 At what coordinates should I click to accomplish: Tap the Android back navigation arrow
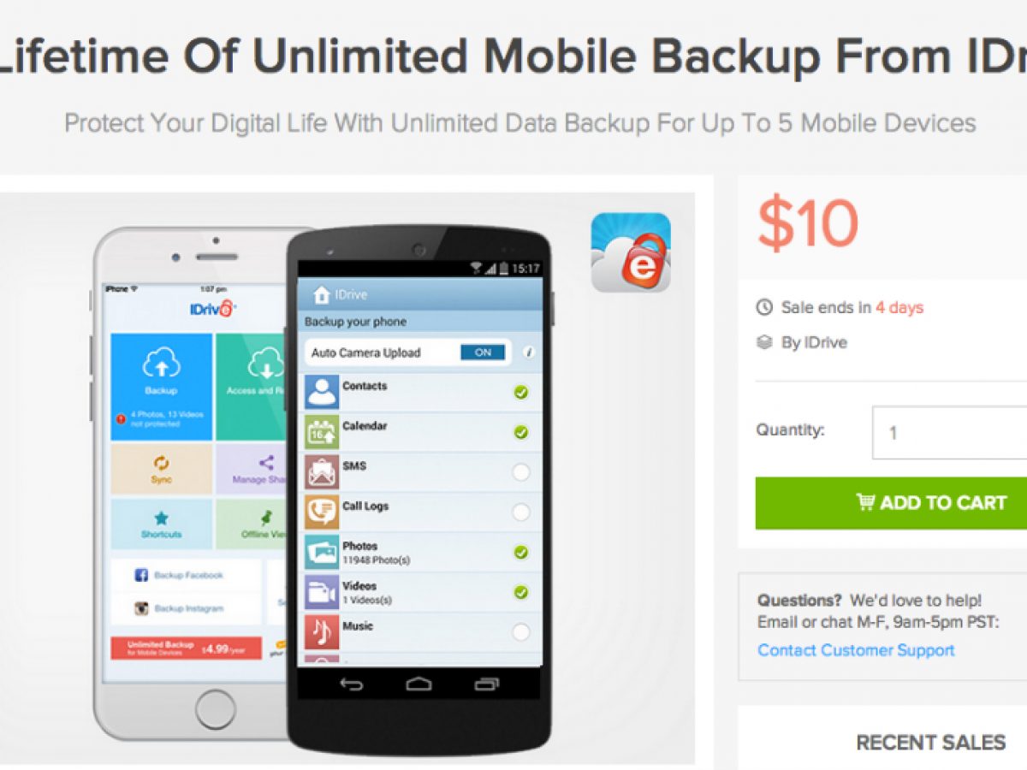[x=352, y=684]
